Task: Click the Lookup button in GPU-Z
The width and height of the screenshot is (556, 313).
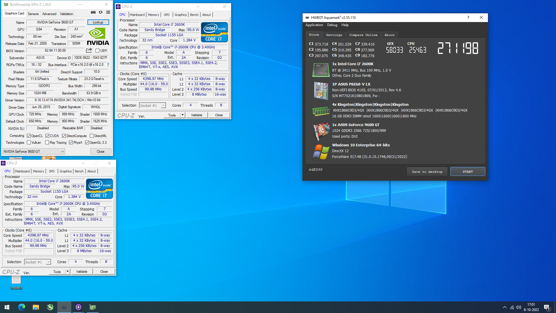Action: 98,22
